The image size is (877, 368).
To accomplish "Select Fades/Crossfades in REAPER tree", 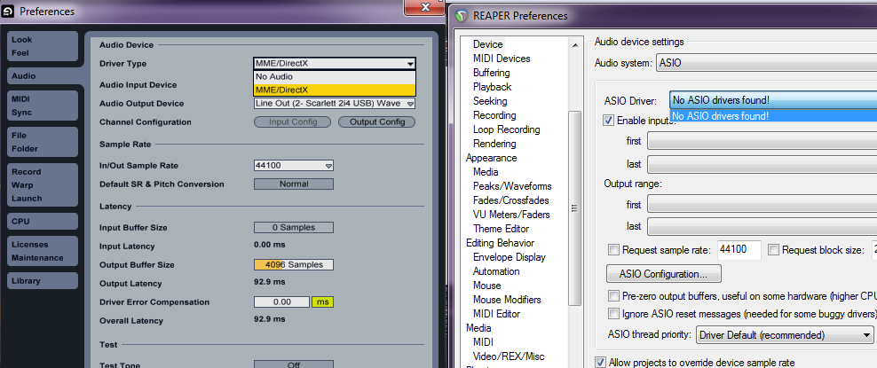I will point(511,200).
